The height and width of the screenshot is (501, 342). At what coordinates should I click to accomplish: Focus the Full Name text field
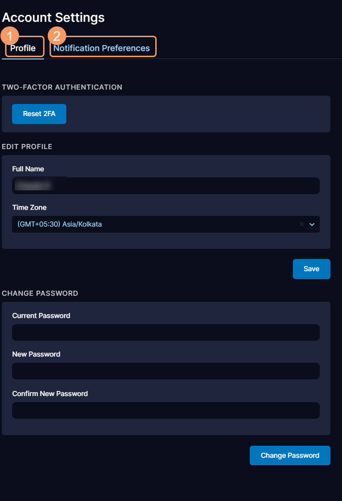(165, 186)
